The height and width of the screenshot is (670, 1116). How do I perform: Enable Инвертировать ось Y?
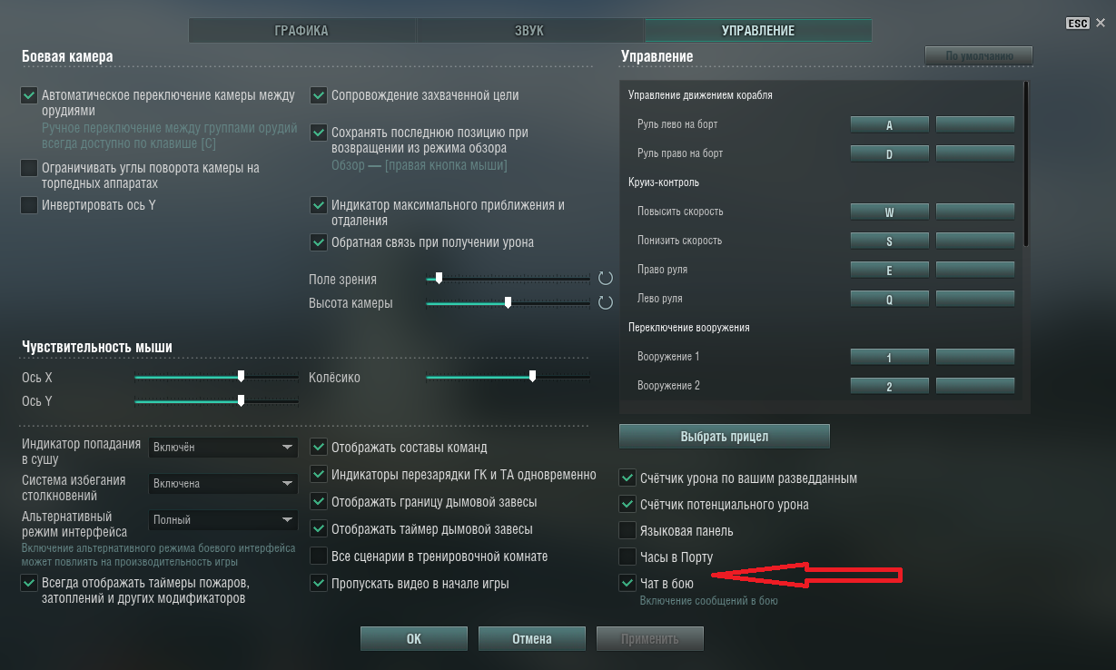[29, 205]
